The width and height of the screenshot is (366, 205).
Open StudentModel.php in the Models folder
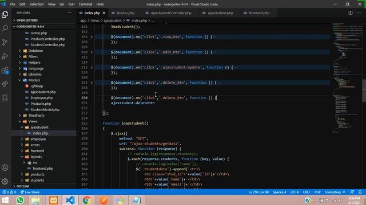point(45,110)
